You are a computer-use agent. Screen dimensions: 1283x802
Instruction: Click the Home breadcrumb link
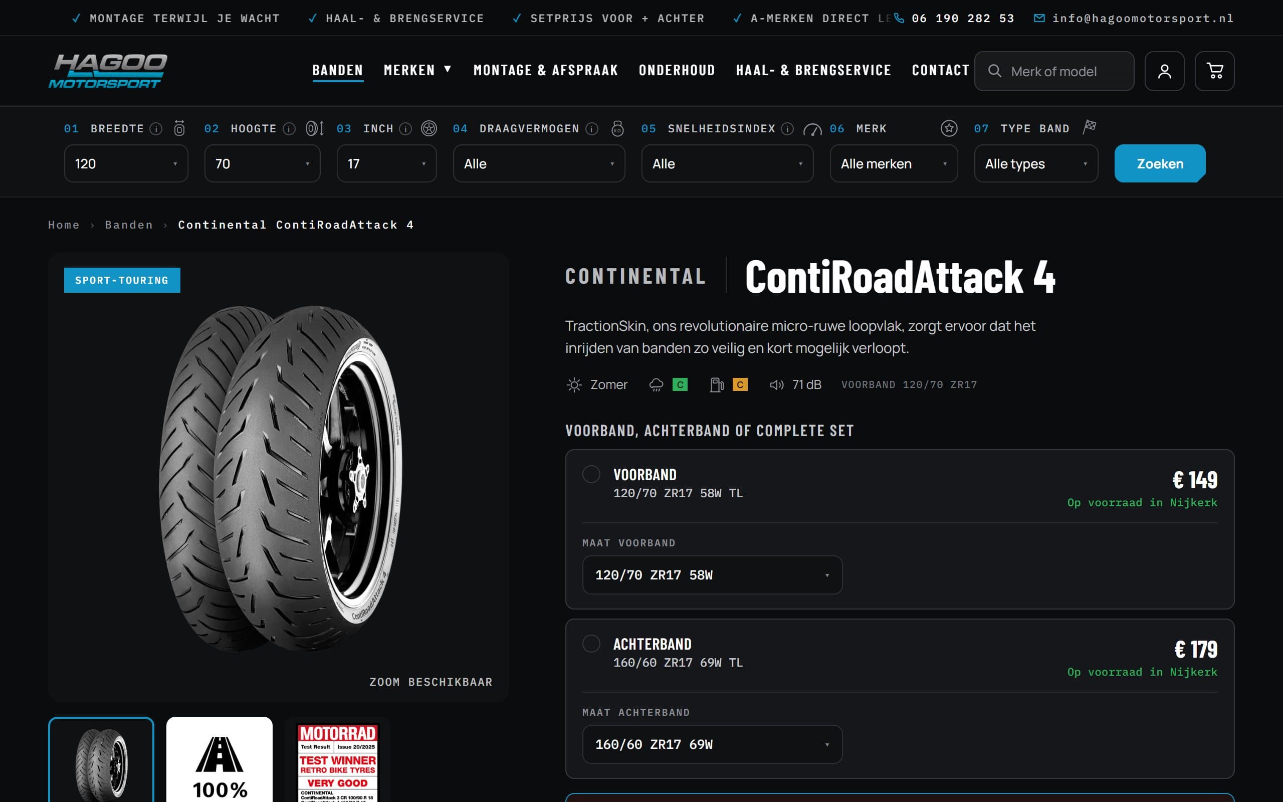click(x=64, y=225)
